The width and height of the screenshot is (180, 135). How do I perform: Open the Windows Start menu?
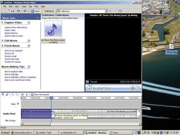coord(5,133)
